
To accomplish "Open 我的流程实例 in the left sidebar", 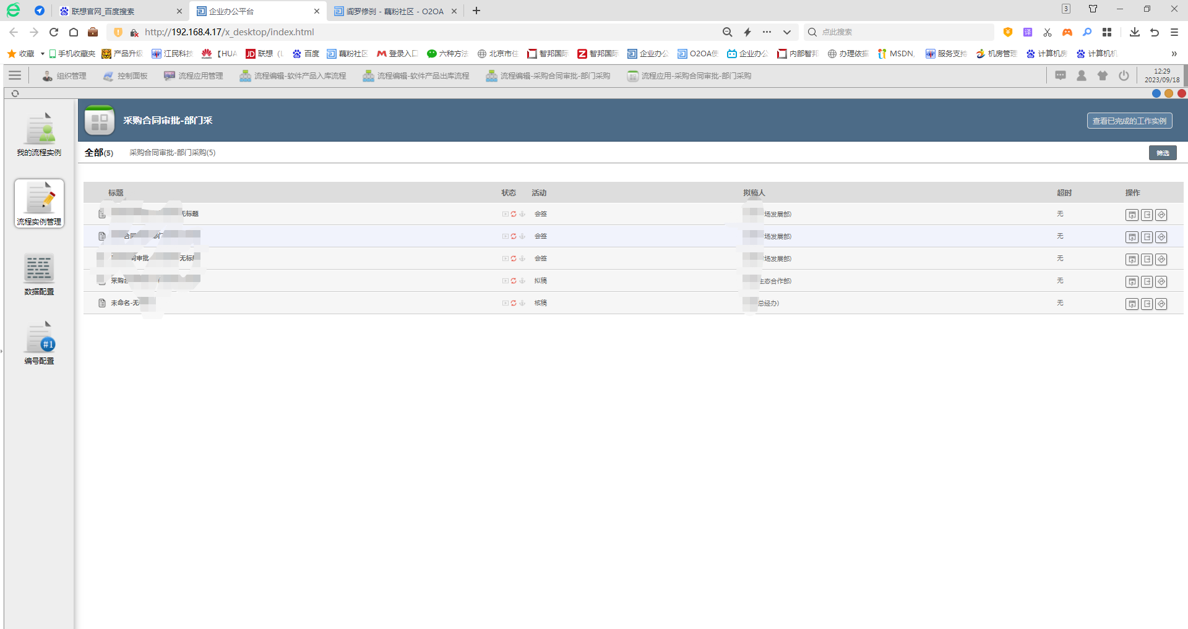I will click(x=39, y=134).
